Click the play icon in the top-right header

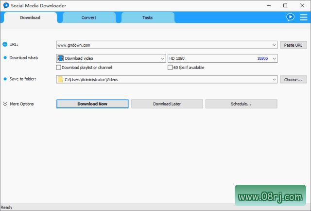tap(290, 17)
